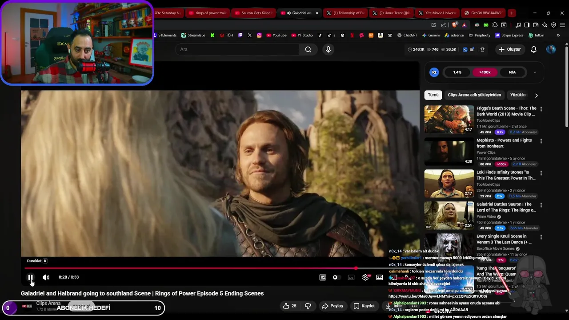Click the >100x stat pill in vidIQ bar
569x320 pixels.
pyautogui.click(x=485, y=72)
